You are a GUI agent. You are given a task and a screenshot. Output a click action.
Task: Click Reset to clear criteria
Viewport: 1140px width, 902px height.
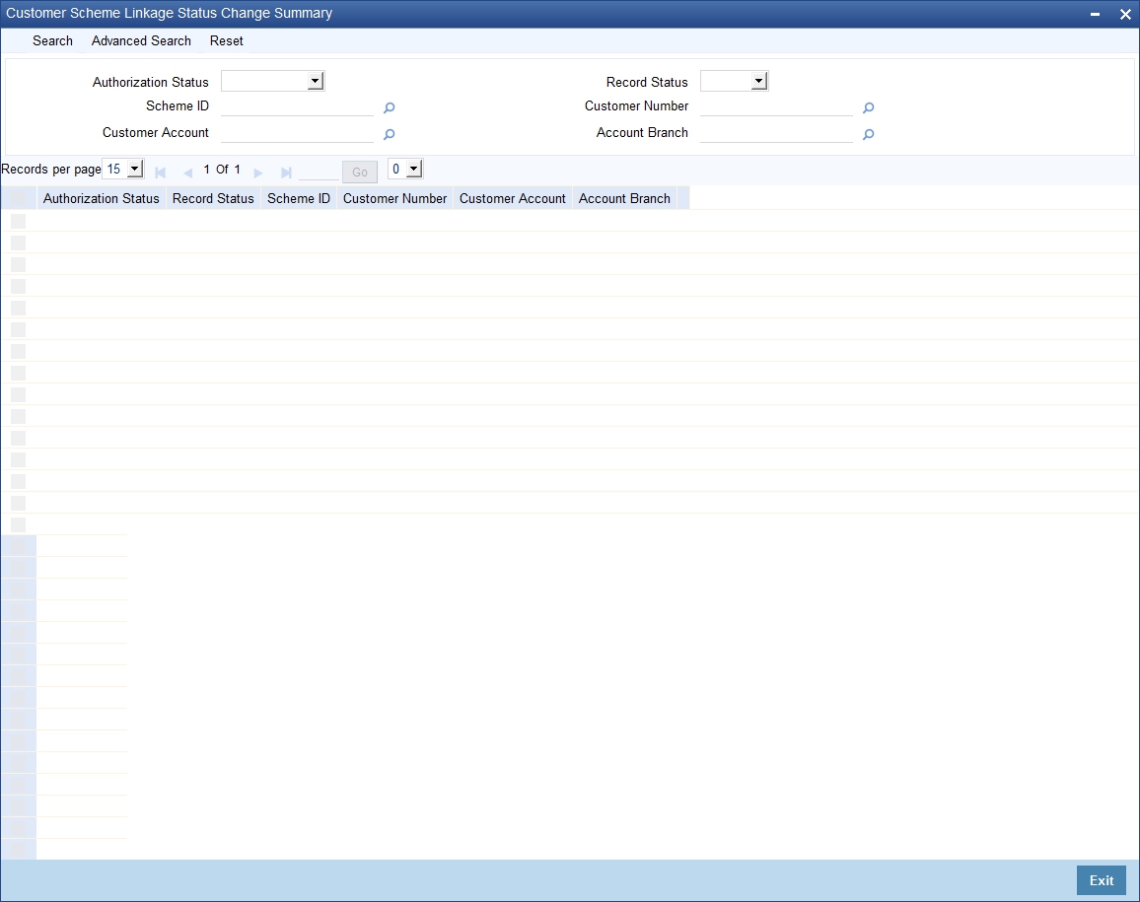(x=227, y=40)
